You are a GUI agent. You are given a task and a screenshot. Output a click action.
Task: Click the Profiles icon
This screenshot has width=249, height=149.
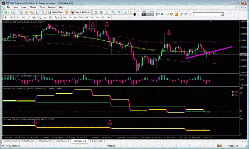(x=13, y=12)
